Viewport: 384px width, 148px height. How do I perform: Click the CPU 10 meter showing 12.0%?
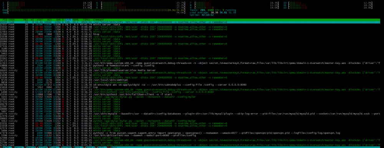pyautogui.click(x=328, y=3)
